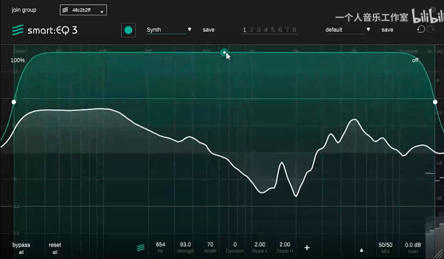Screen dimensions: 444x259
Task: Click the undo arrow icon
Action: tap(420, 29)
